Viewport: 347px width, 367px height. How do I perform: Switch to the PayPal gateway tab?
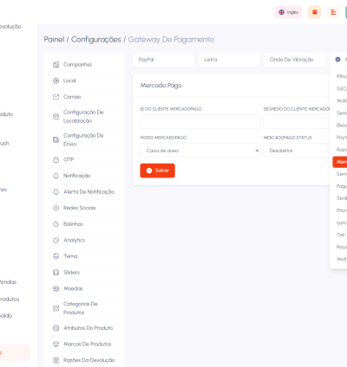click(x=164, y=60)
